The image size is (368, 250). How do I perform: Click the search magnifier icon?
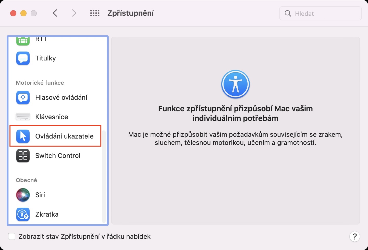288,13
